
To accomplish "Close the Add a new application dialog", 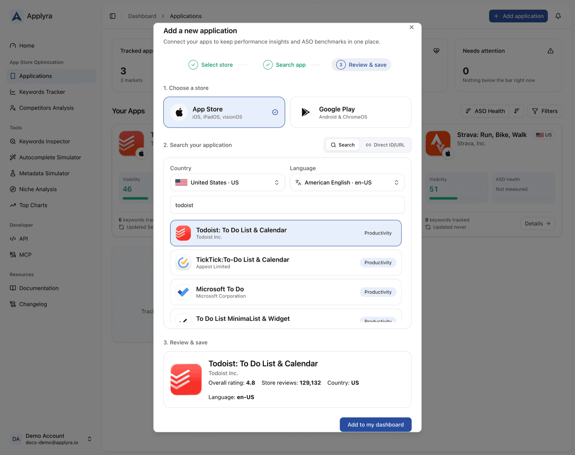I will click(x=411, y=27).
